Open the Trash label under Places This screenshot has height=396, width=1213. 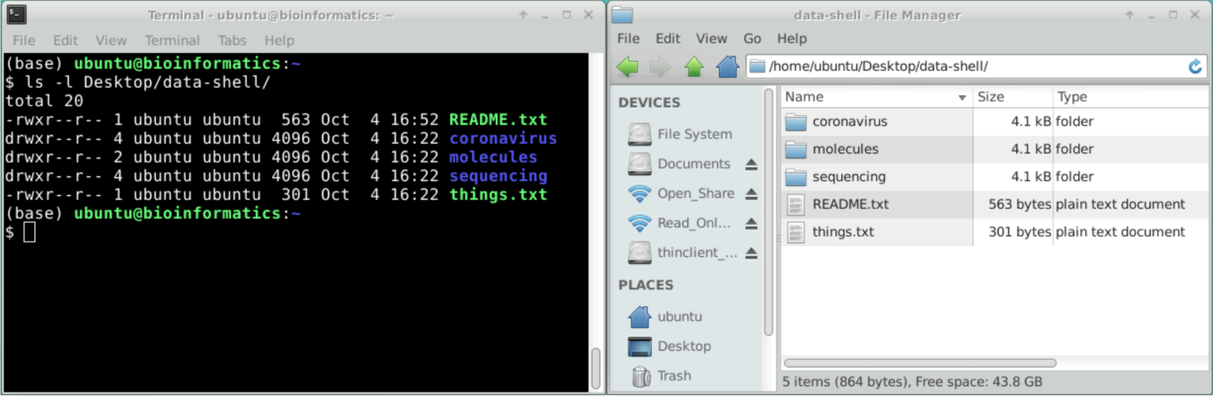[x=674, y=376]
